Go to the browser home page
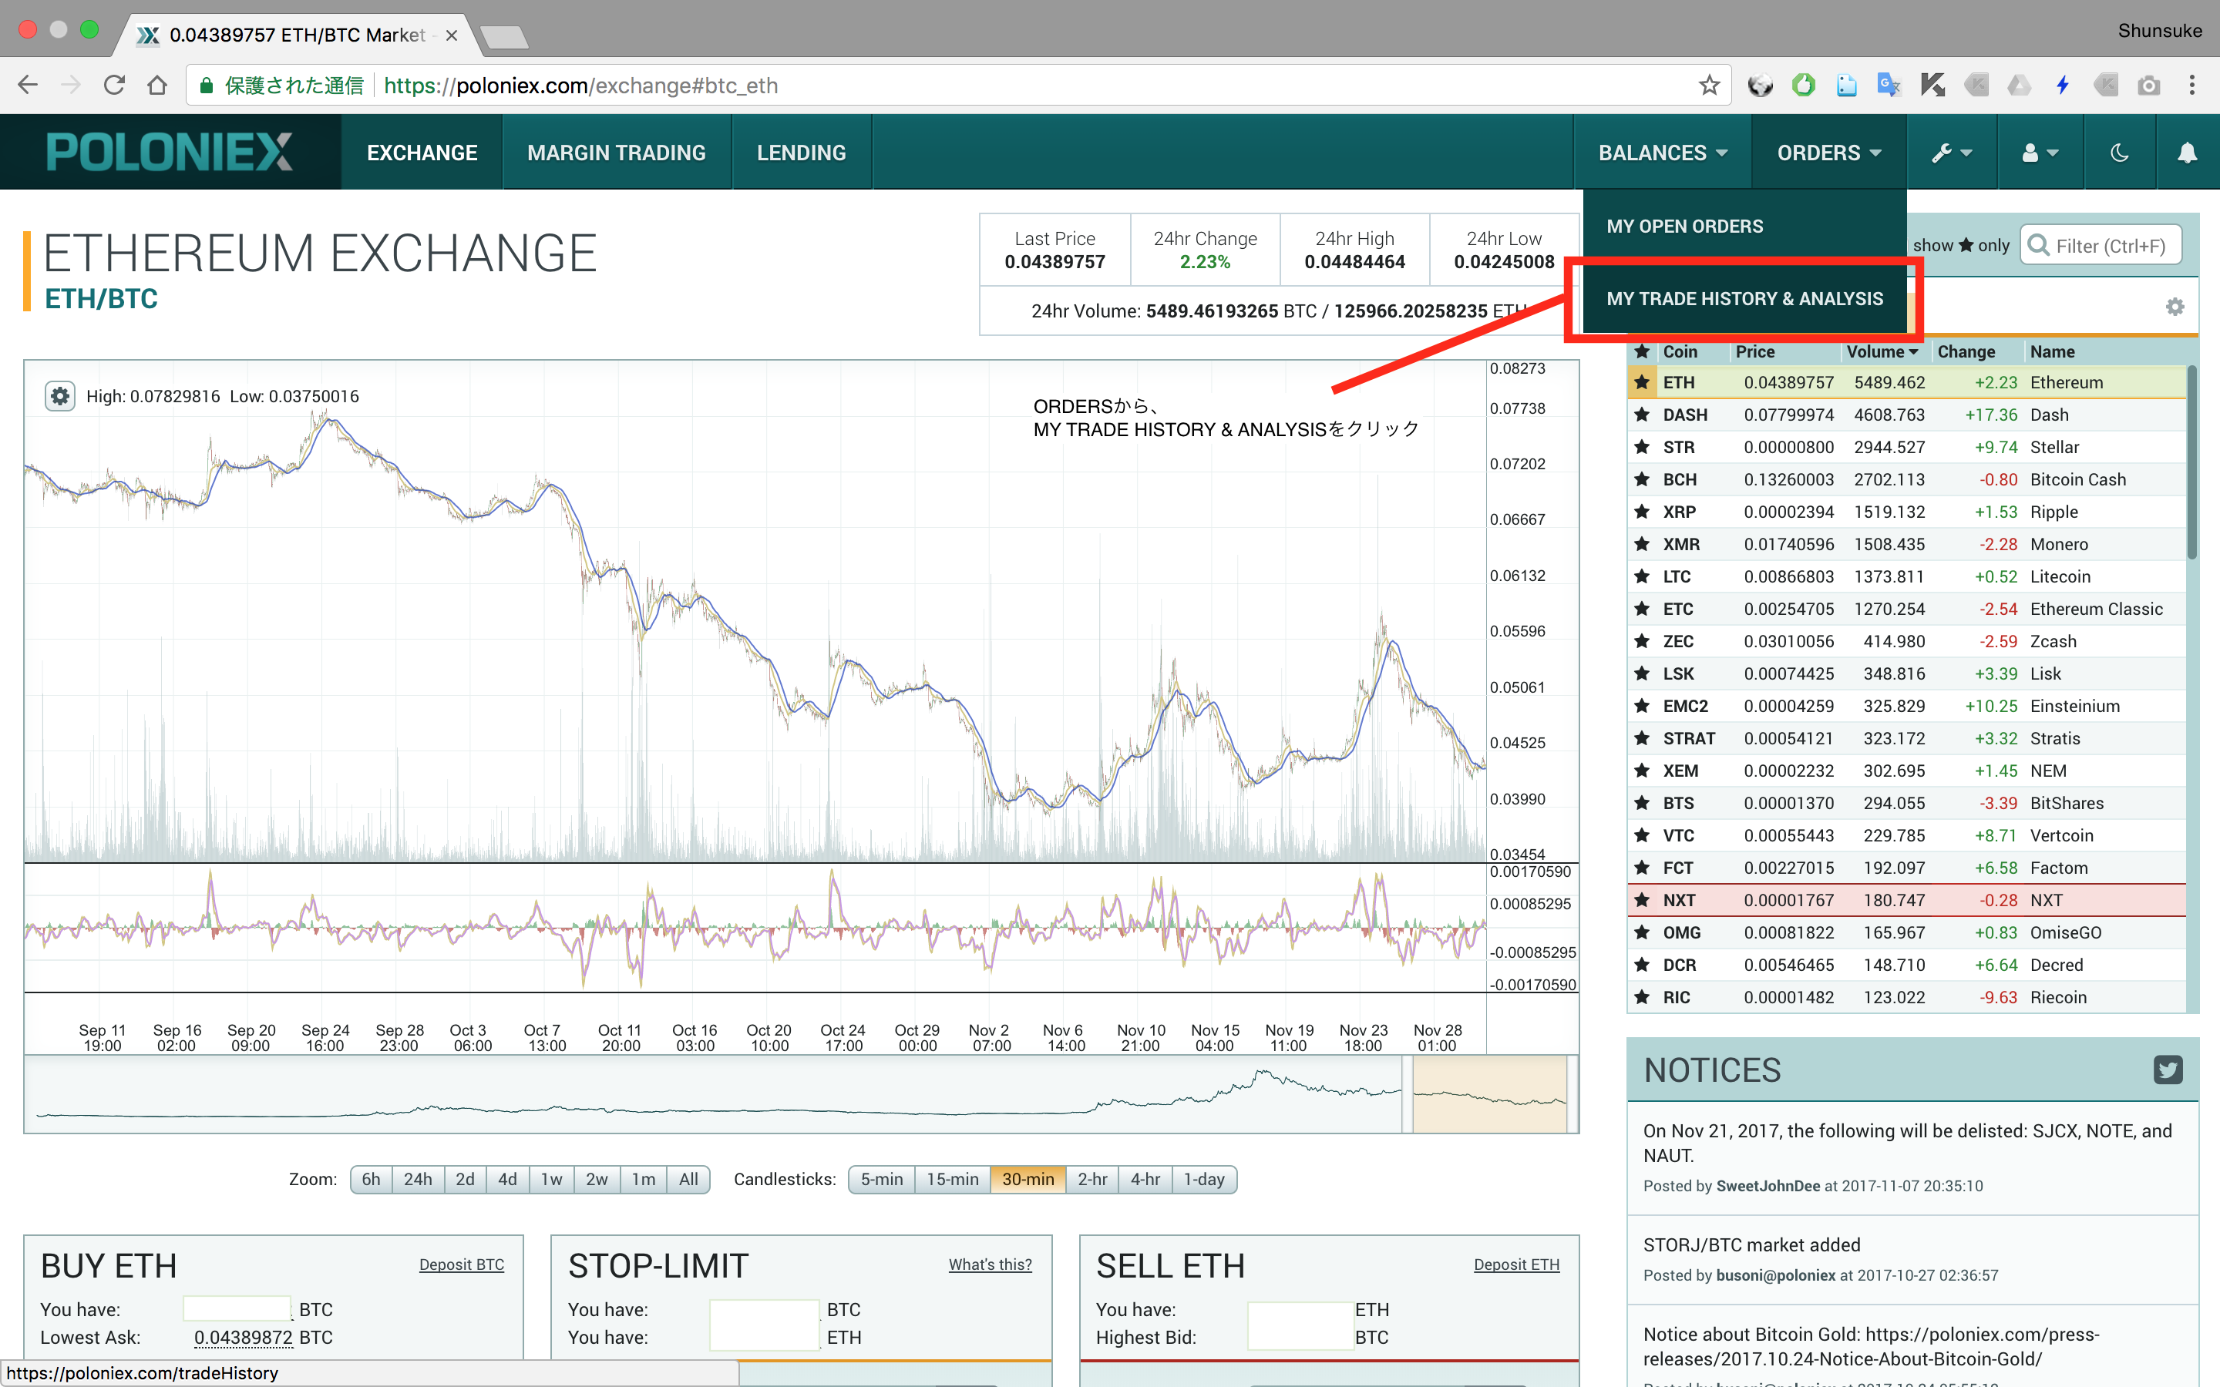The width and height of the screenshot is (2220, 1387). point(158,86)
